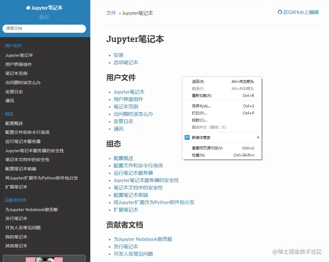The image size is (329, 262).
Task: Select 运行笔记本服务器 in the sidebar
Action: (45, 142)
